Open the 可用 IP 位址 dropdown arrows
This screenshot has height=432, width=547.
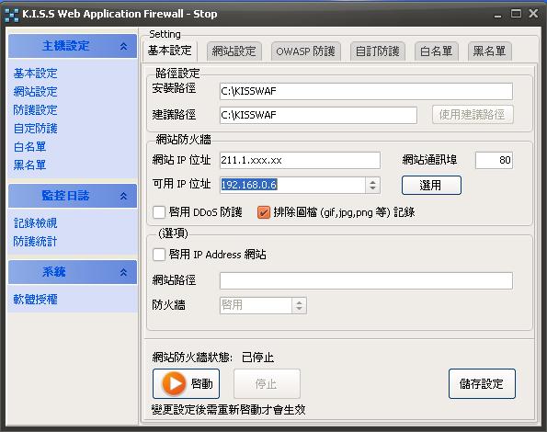372,185
